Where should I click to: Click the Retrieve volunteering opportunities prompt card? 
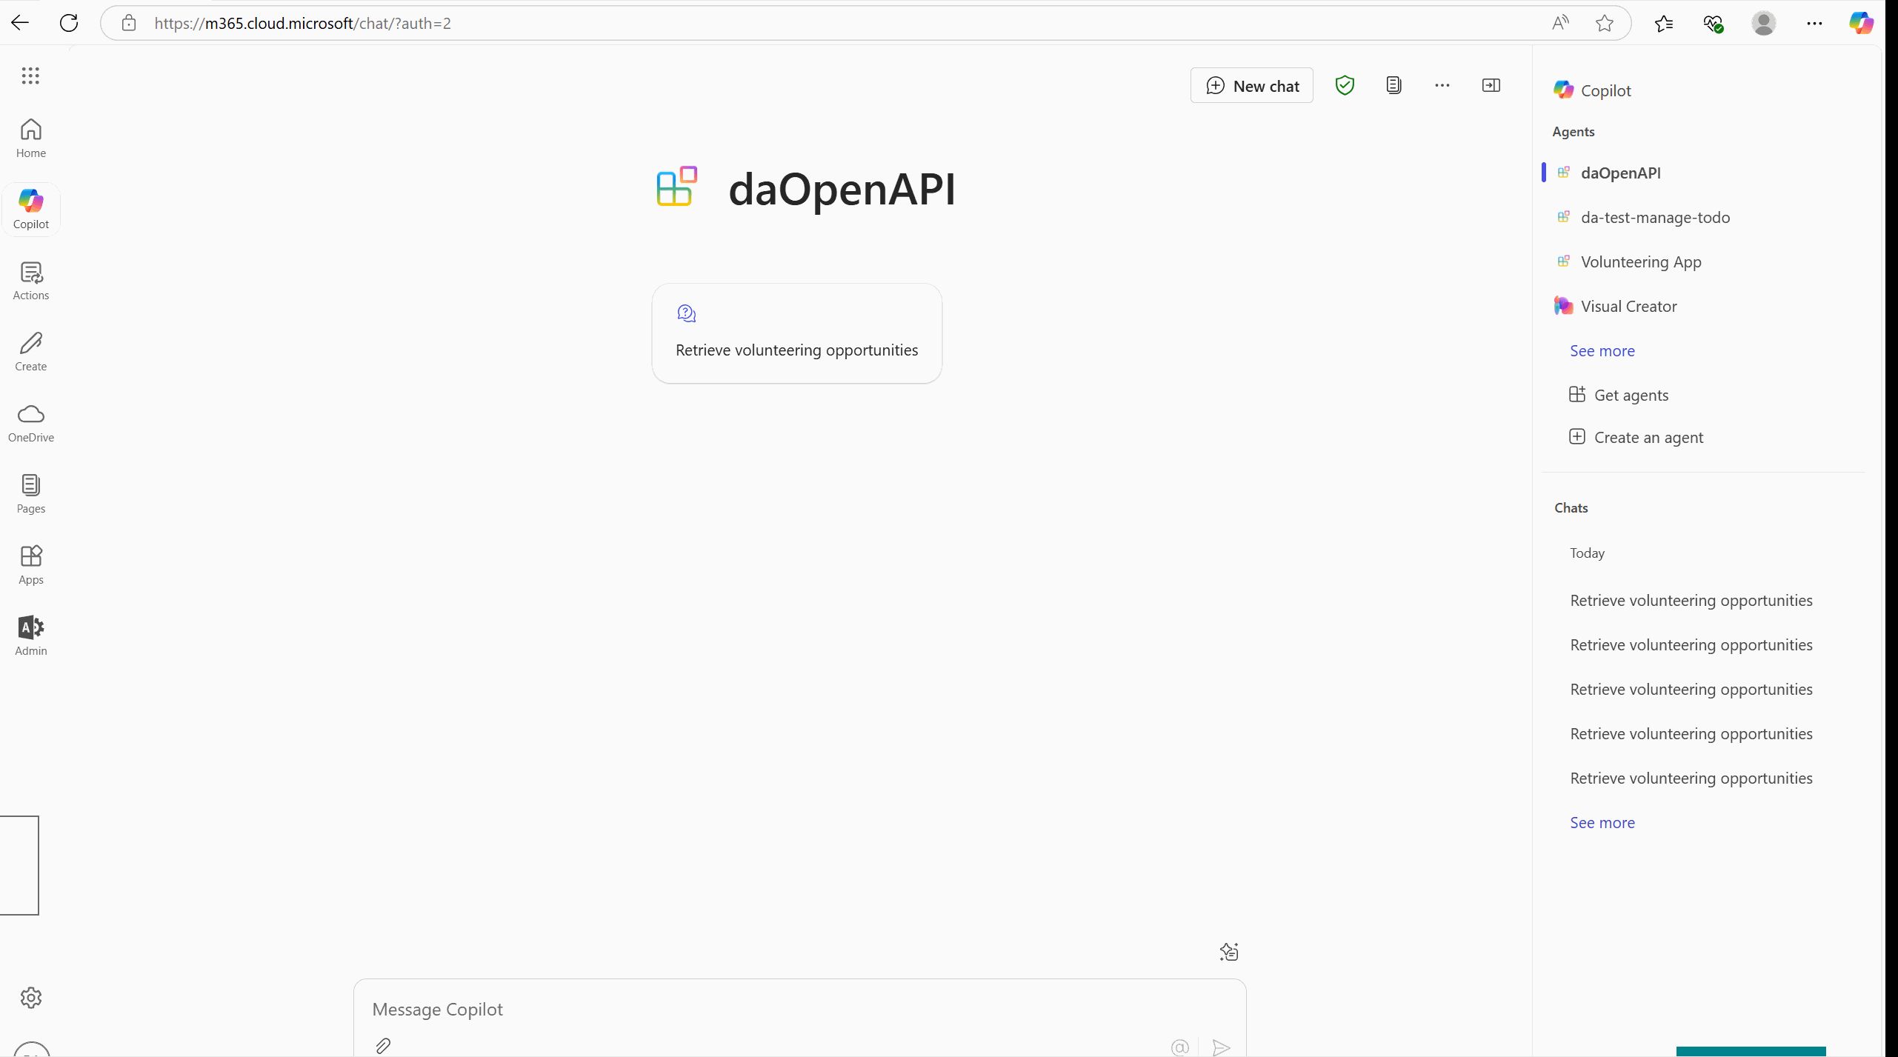(796, 333)
